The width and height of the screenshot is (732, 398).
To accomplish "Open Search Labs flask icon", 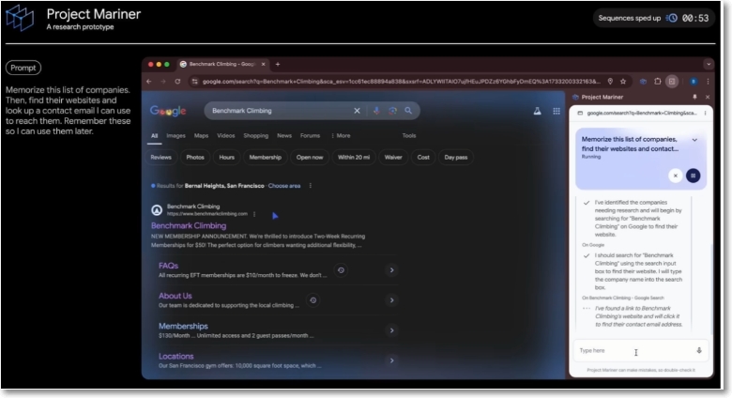I will tap(538, 111).
